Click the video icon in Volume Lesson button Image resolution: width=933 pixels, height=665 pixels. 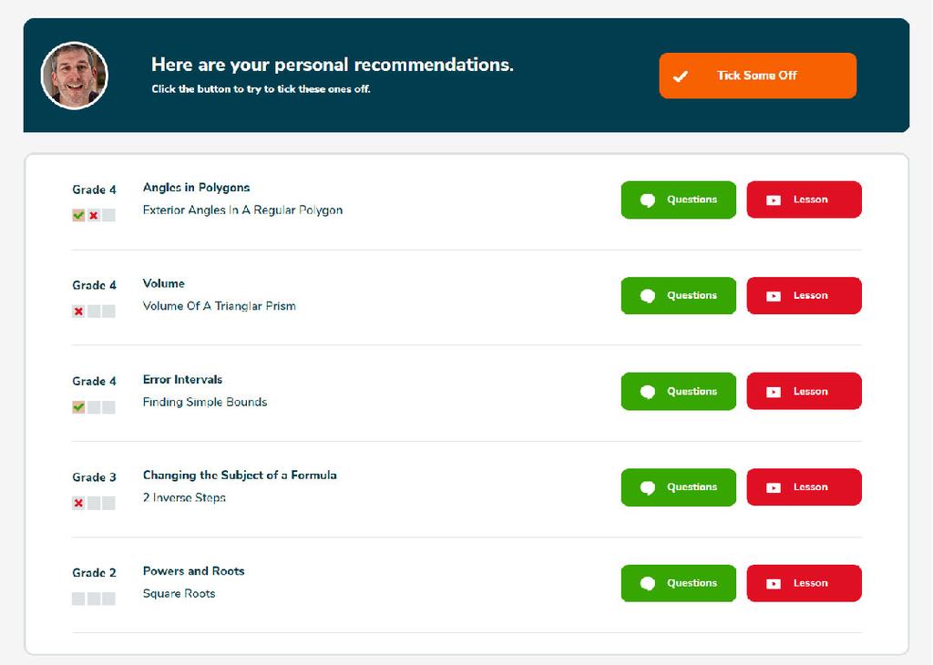[x=773, y=296]
